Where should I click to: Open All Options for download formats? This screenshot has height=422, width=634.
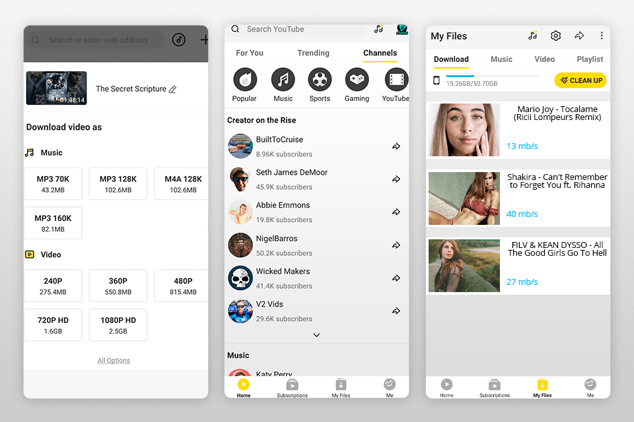pyautogui.click(x=116, y=360)
